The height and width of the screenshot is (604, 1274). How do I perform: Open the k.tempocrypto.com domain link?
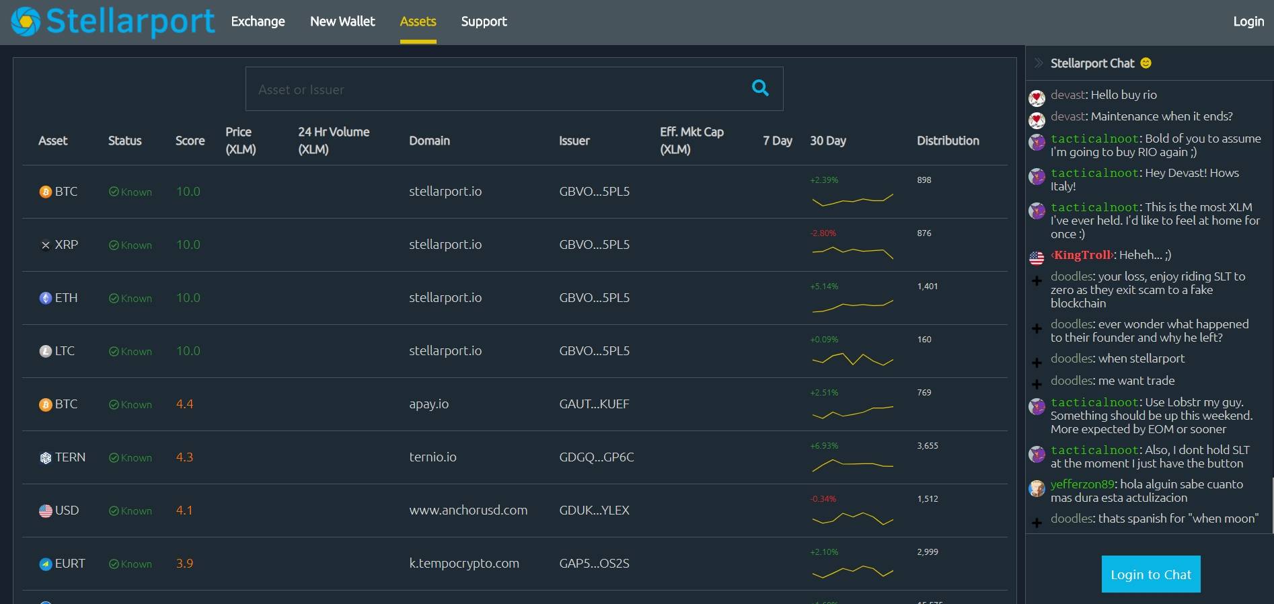coord(464,564)
